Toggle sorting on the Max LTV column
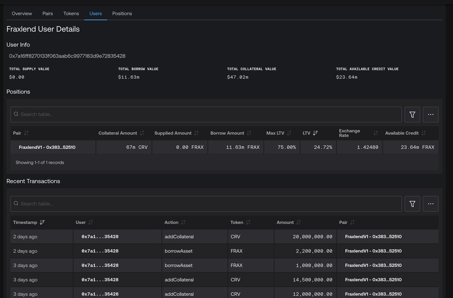 [288, 133]
